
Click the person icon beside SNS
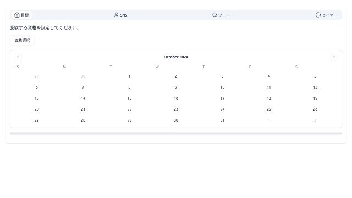point(116,15)
